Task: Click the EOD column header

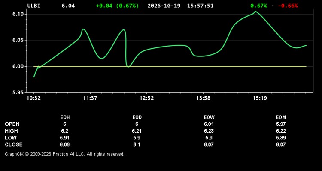Action: point(137,118)
